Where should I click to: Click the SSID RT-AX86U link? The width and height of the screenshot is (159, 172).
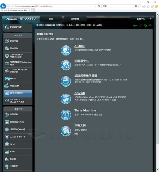[98, 25]
